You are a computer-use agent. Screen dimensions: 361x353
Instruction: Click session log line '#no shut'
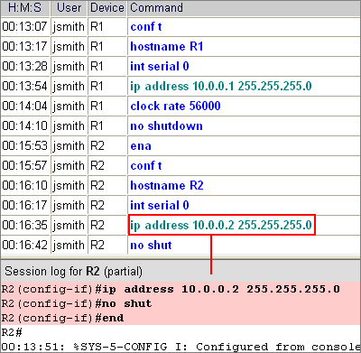pyautogui.click(x=77, y=304)
